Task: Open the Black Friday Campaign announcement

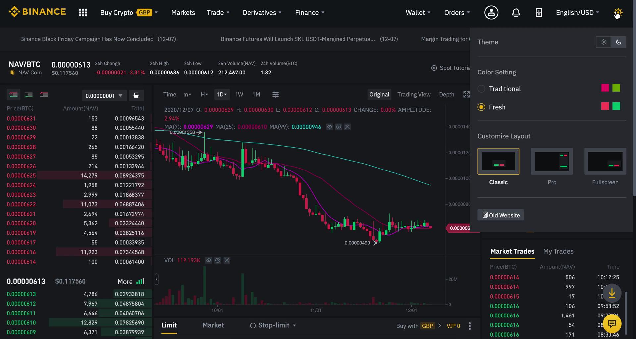Action: point(98,39)
